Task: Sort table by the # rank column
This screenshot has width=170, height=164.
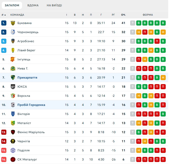Action: pos(4,15)
